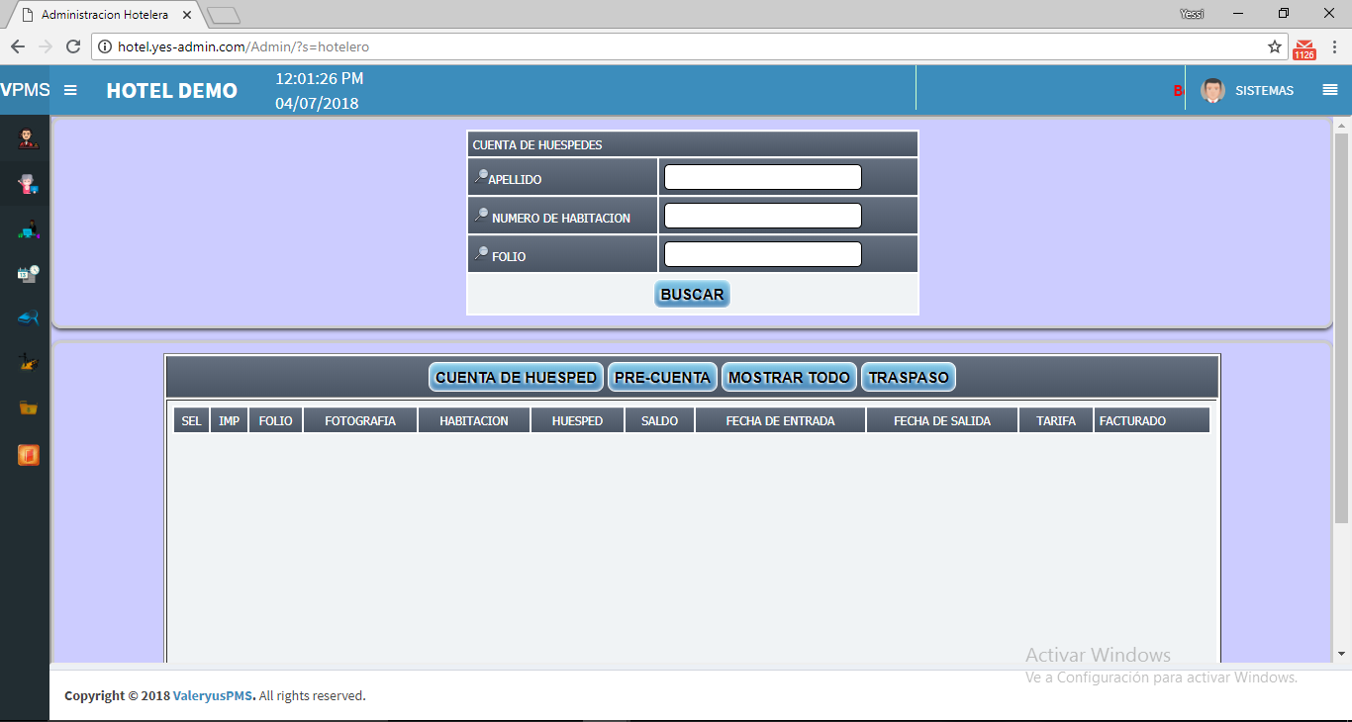Open the receptionist icon in sidebar
Viewport: 1352px width, 722px height.
point(28,138)
